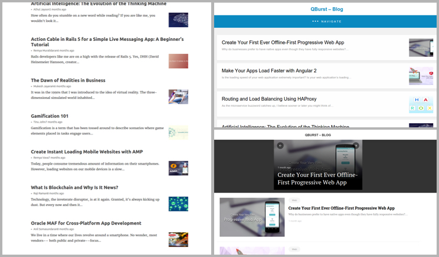439x257 pixels.
Task: Click author line Athul Jayson 5 months ago
Action: pos(50,9)
